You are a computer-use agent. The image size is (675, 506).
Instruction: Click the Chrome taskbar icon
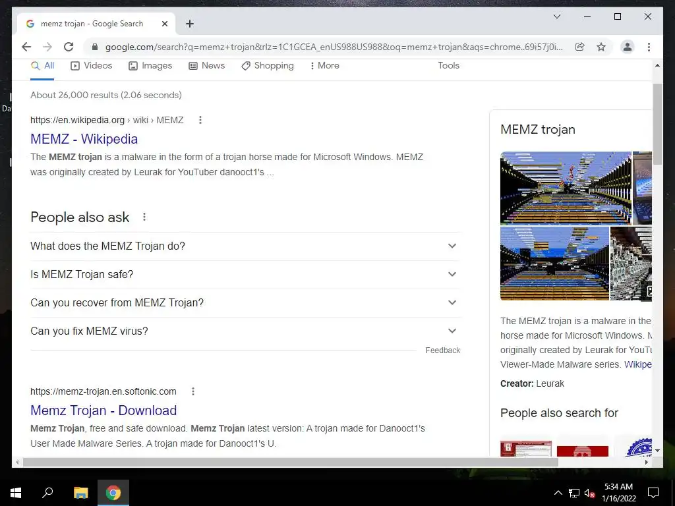pyautogui.click(x=113, y=493)
